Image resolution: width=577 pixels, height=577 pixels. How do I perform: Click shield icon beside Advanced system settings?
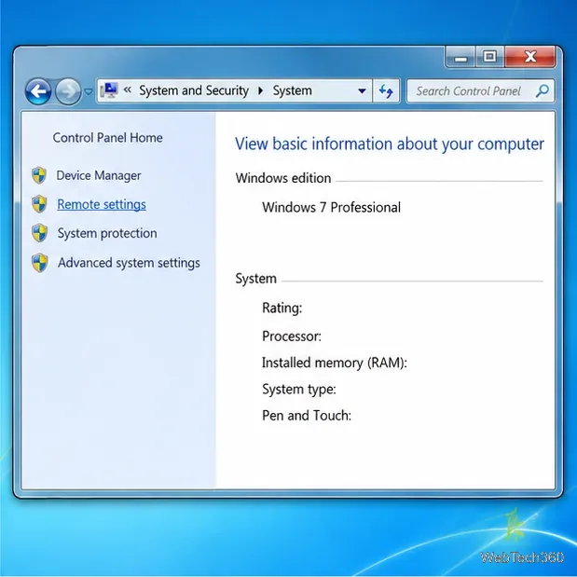pyautogui.click(x=39, y=263)
